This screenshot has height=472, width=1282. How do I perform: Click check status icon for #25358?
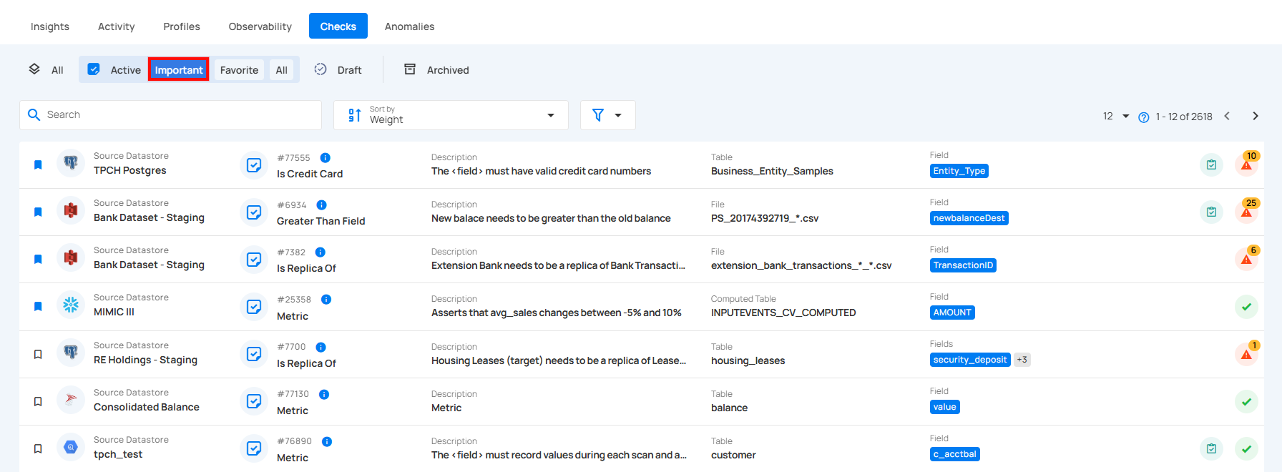254,307
